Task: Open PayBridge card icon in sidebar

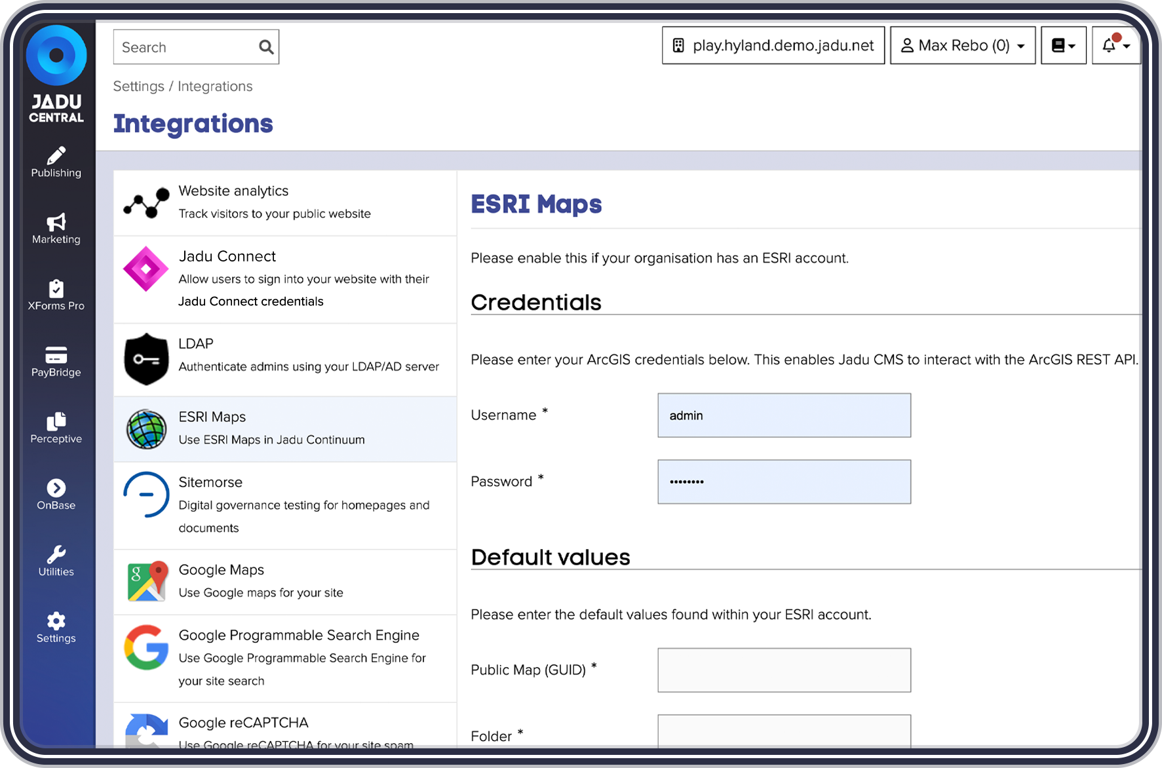Action: (56, 355)
